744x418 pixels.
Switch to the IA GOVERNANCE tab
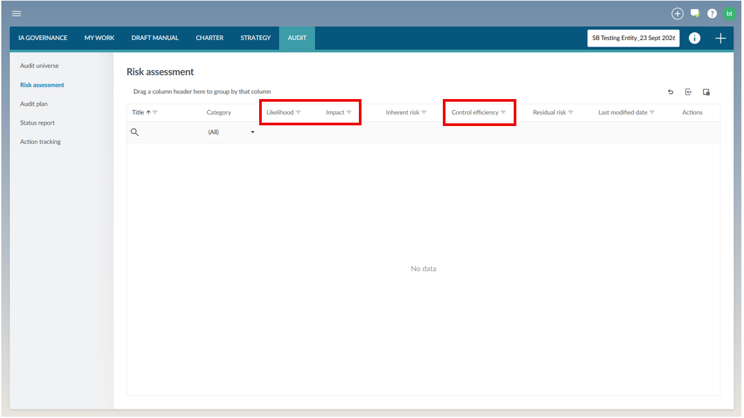(x=43, y=38)
